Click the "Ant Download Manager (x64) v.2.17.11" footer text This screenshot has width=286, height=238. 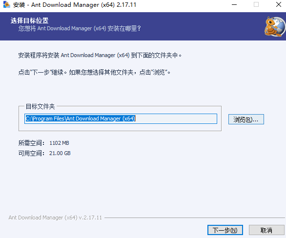(55, 218)
